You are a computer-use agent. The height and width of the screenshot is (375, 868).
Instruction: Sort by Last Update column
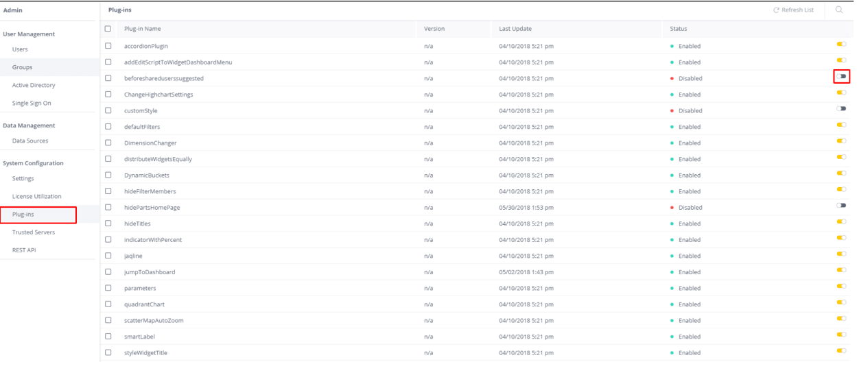[x=515, y=29]
